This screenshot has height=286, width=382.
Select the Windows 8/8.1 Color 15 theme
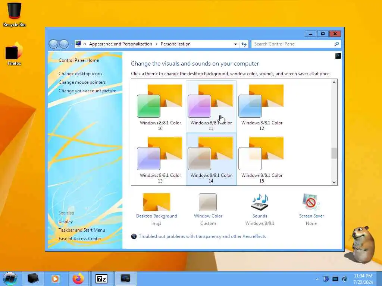(262, 159)
